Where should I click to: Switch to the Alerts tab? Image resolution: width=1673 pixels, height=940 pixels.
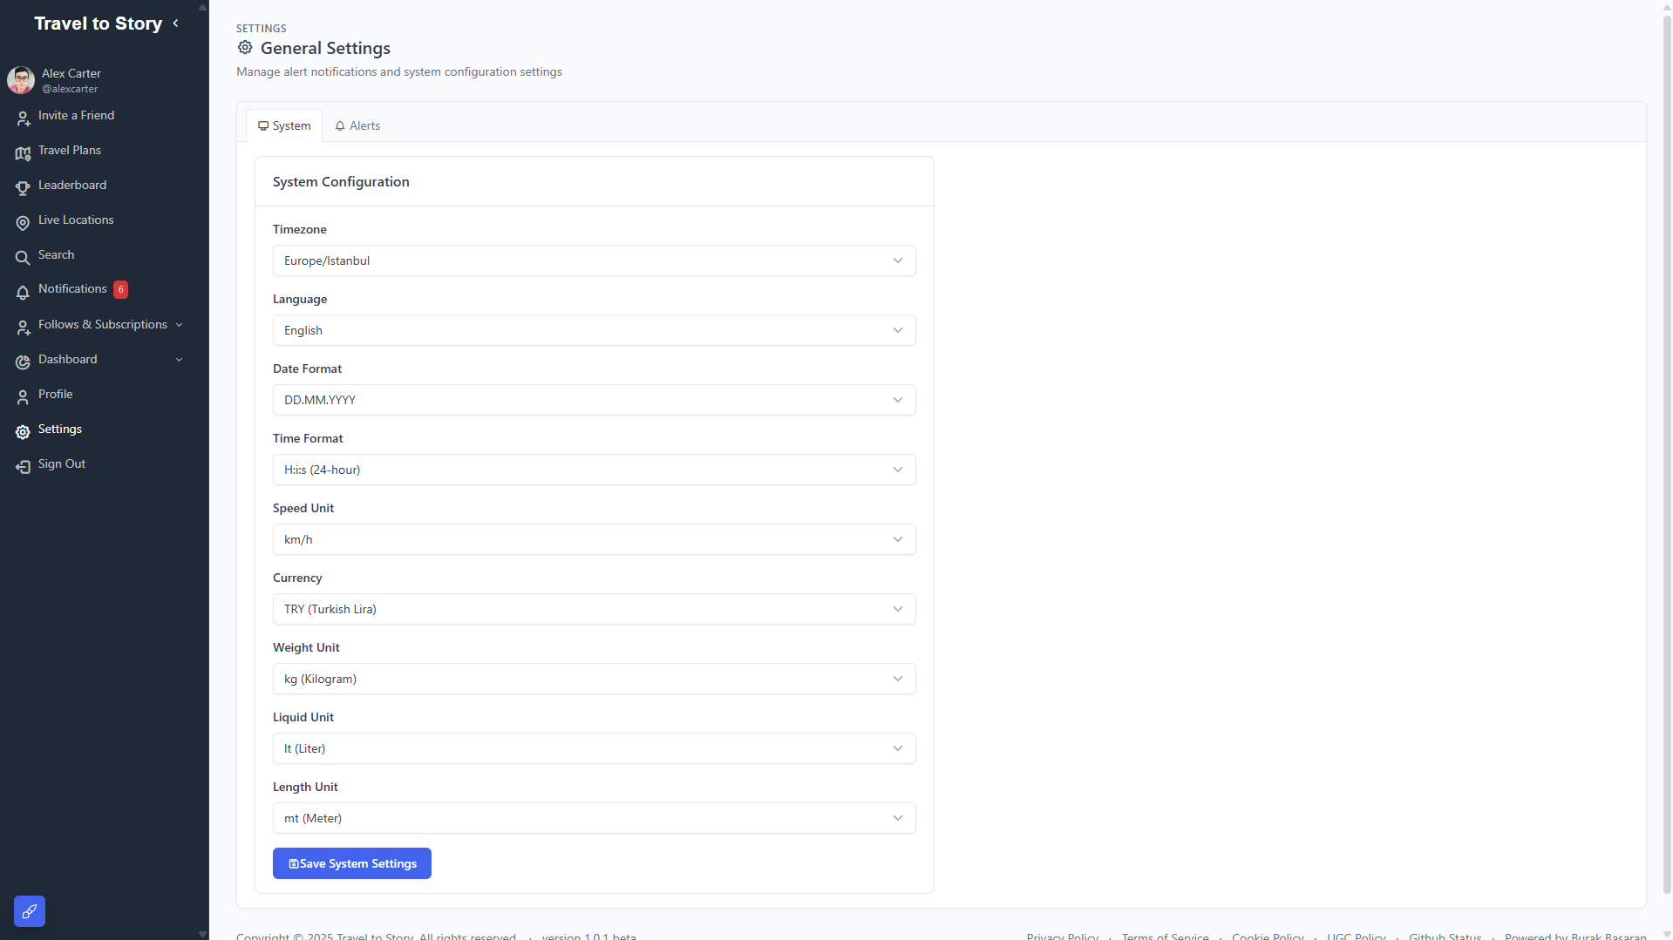pos(357,125)
